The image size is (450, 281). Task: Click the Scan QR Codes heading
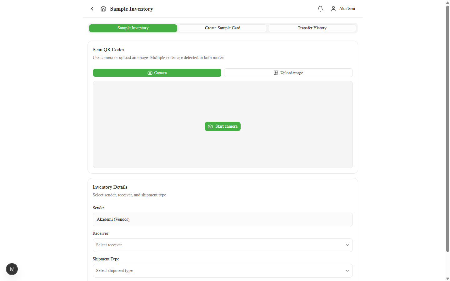click(108, 50)
